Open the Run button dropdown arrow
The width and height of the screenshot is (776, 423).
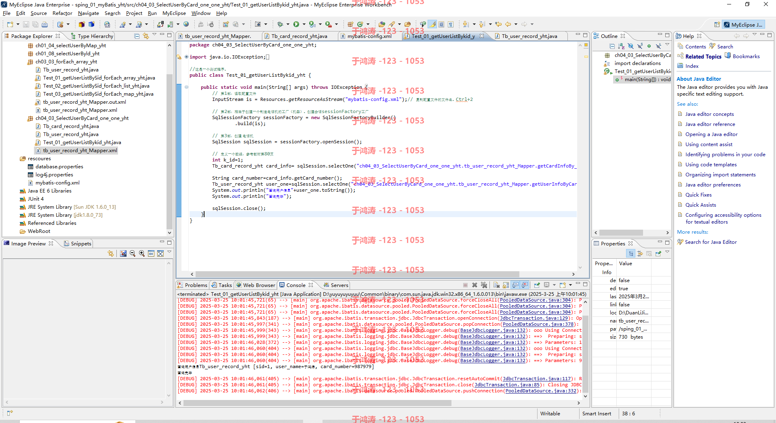(304, 24)
